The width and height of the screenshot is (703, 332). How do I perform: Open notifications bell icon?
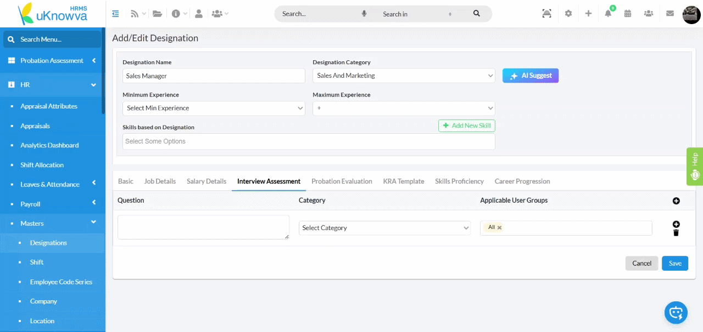tap(608, 14)
